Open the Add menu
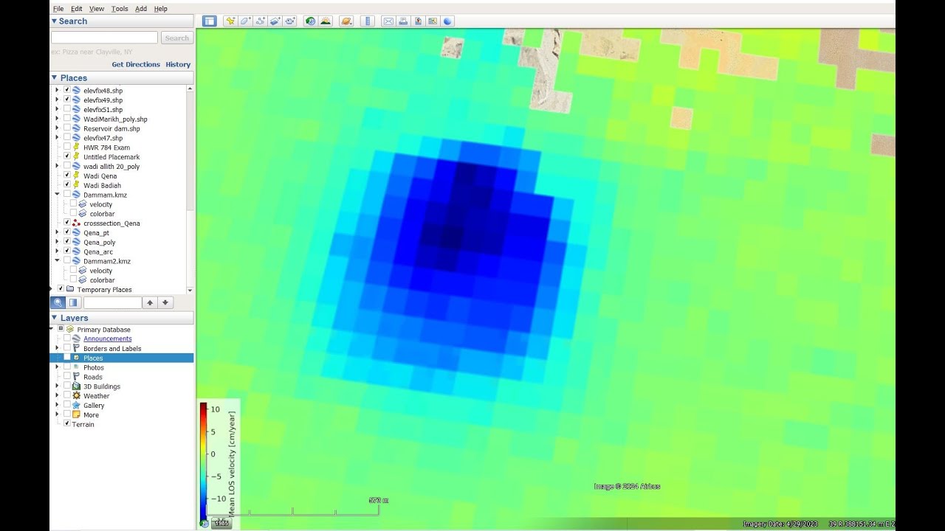Viewport: 945px width, 531px height. [141, 9]
